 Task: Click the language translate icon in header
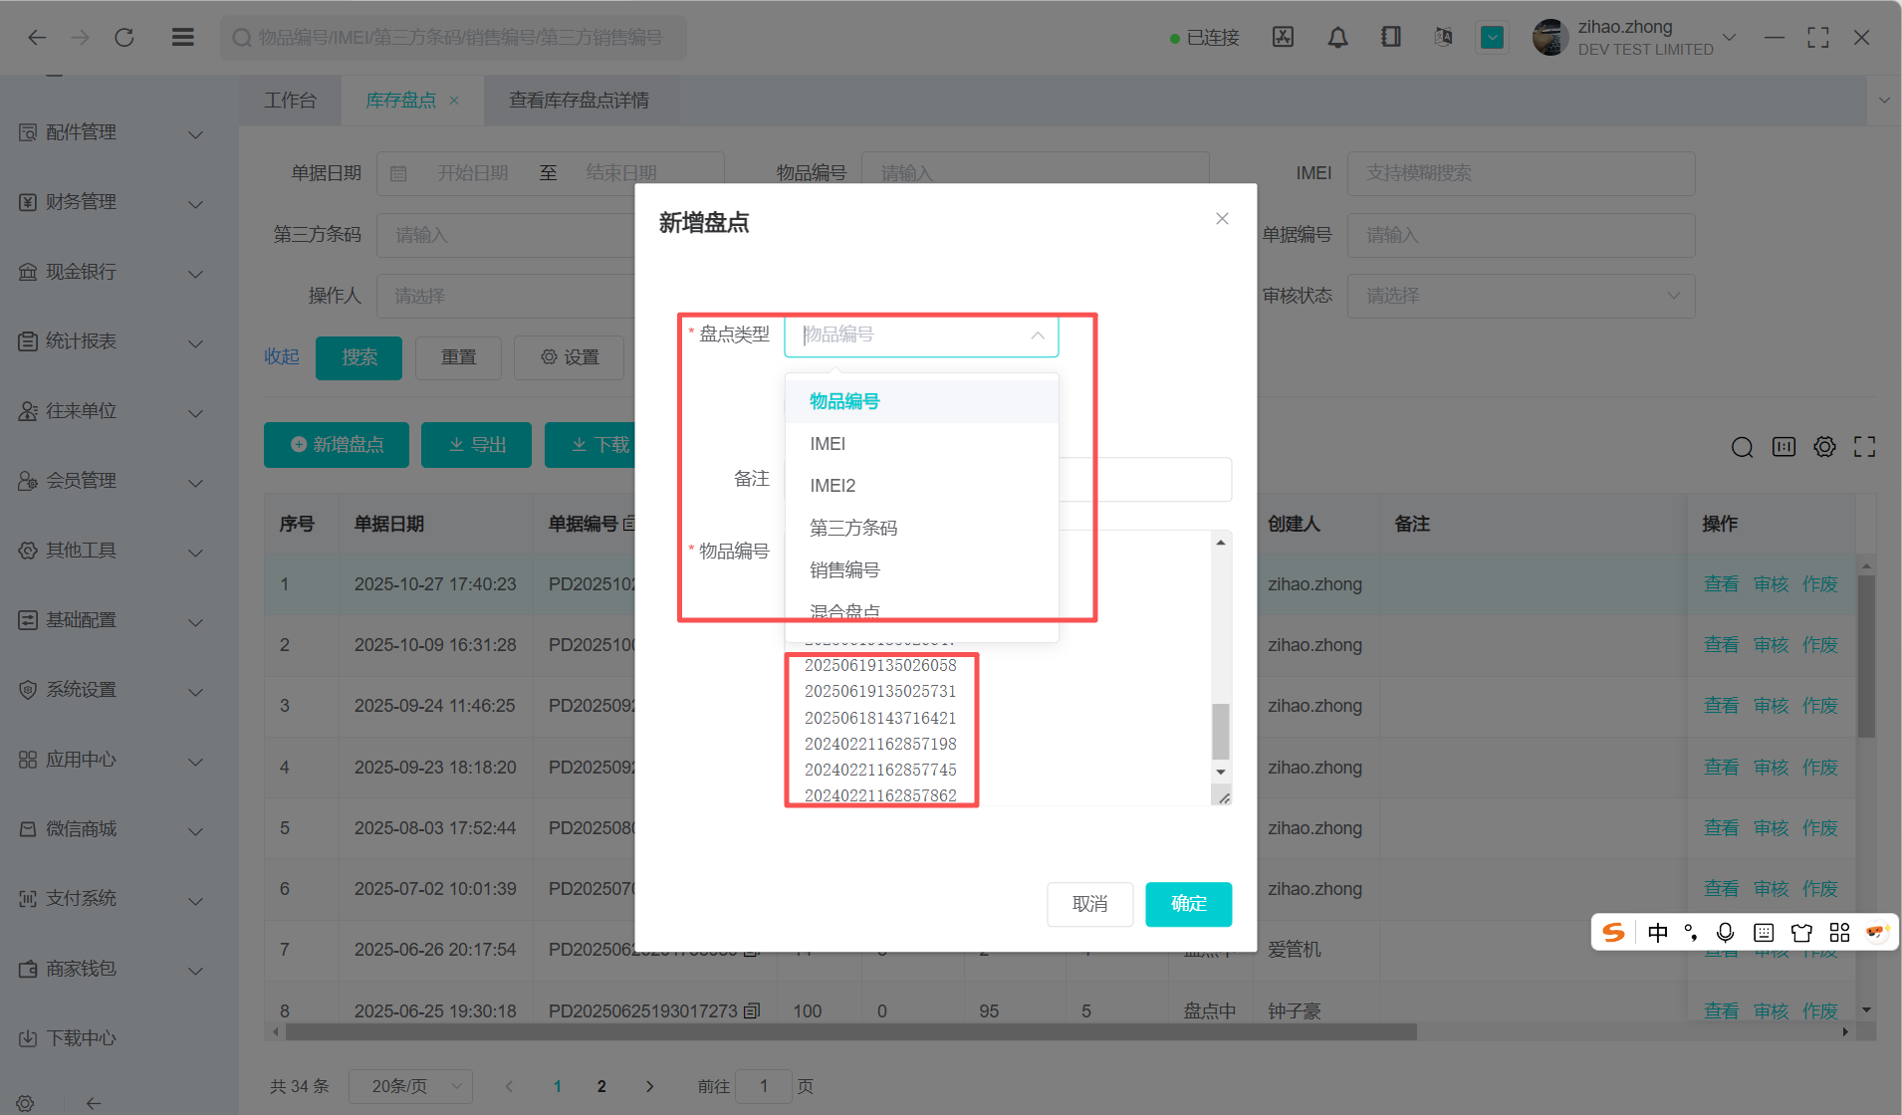click(1442, 38)
